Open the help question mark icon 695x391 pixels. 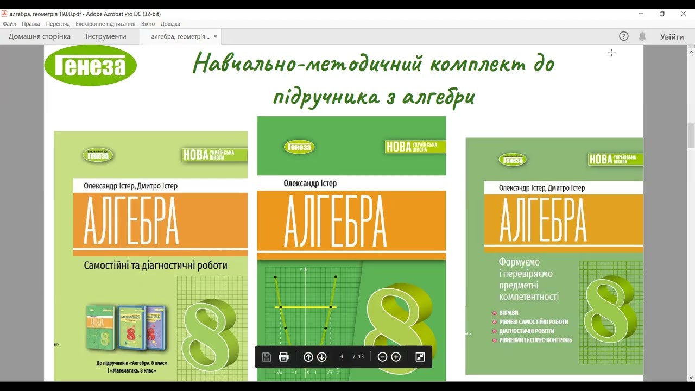[x=624, y=36]
